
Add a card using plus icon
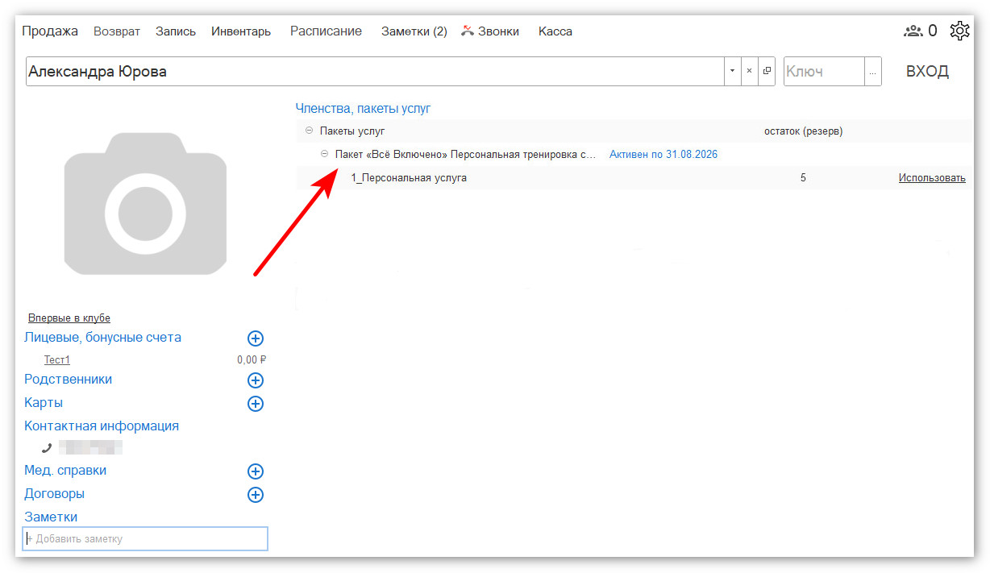256,404
